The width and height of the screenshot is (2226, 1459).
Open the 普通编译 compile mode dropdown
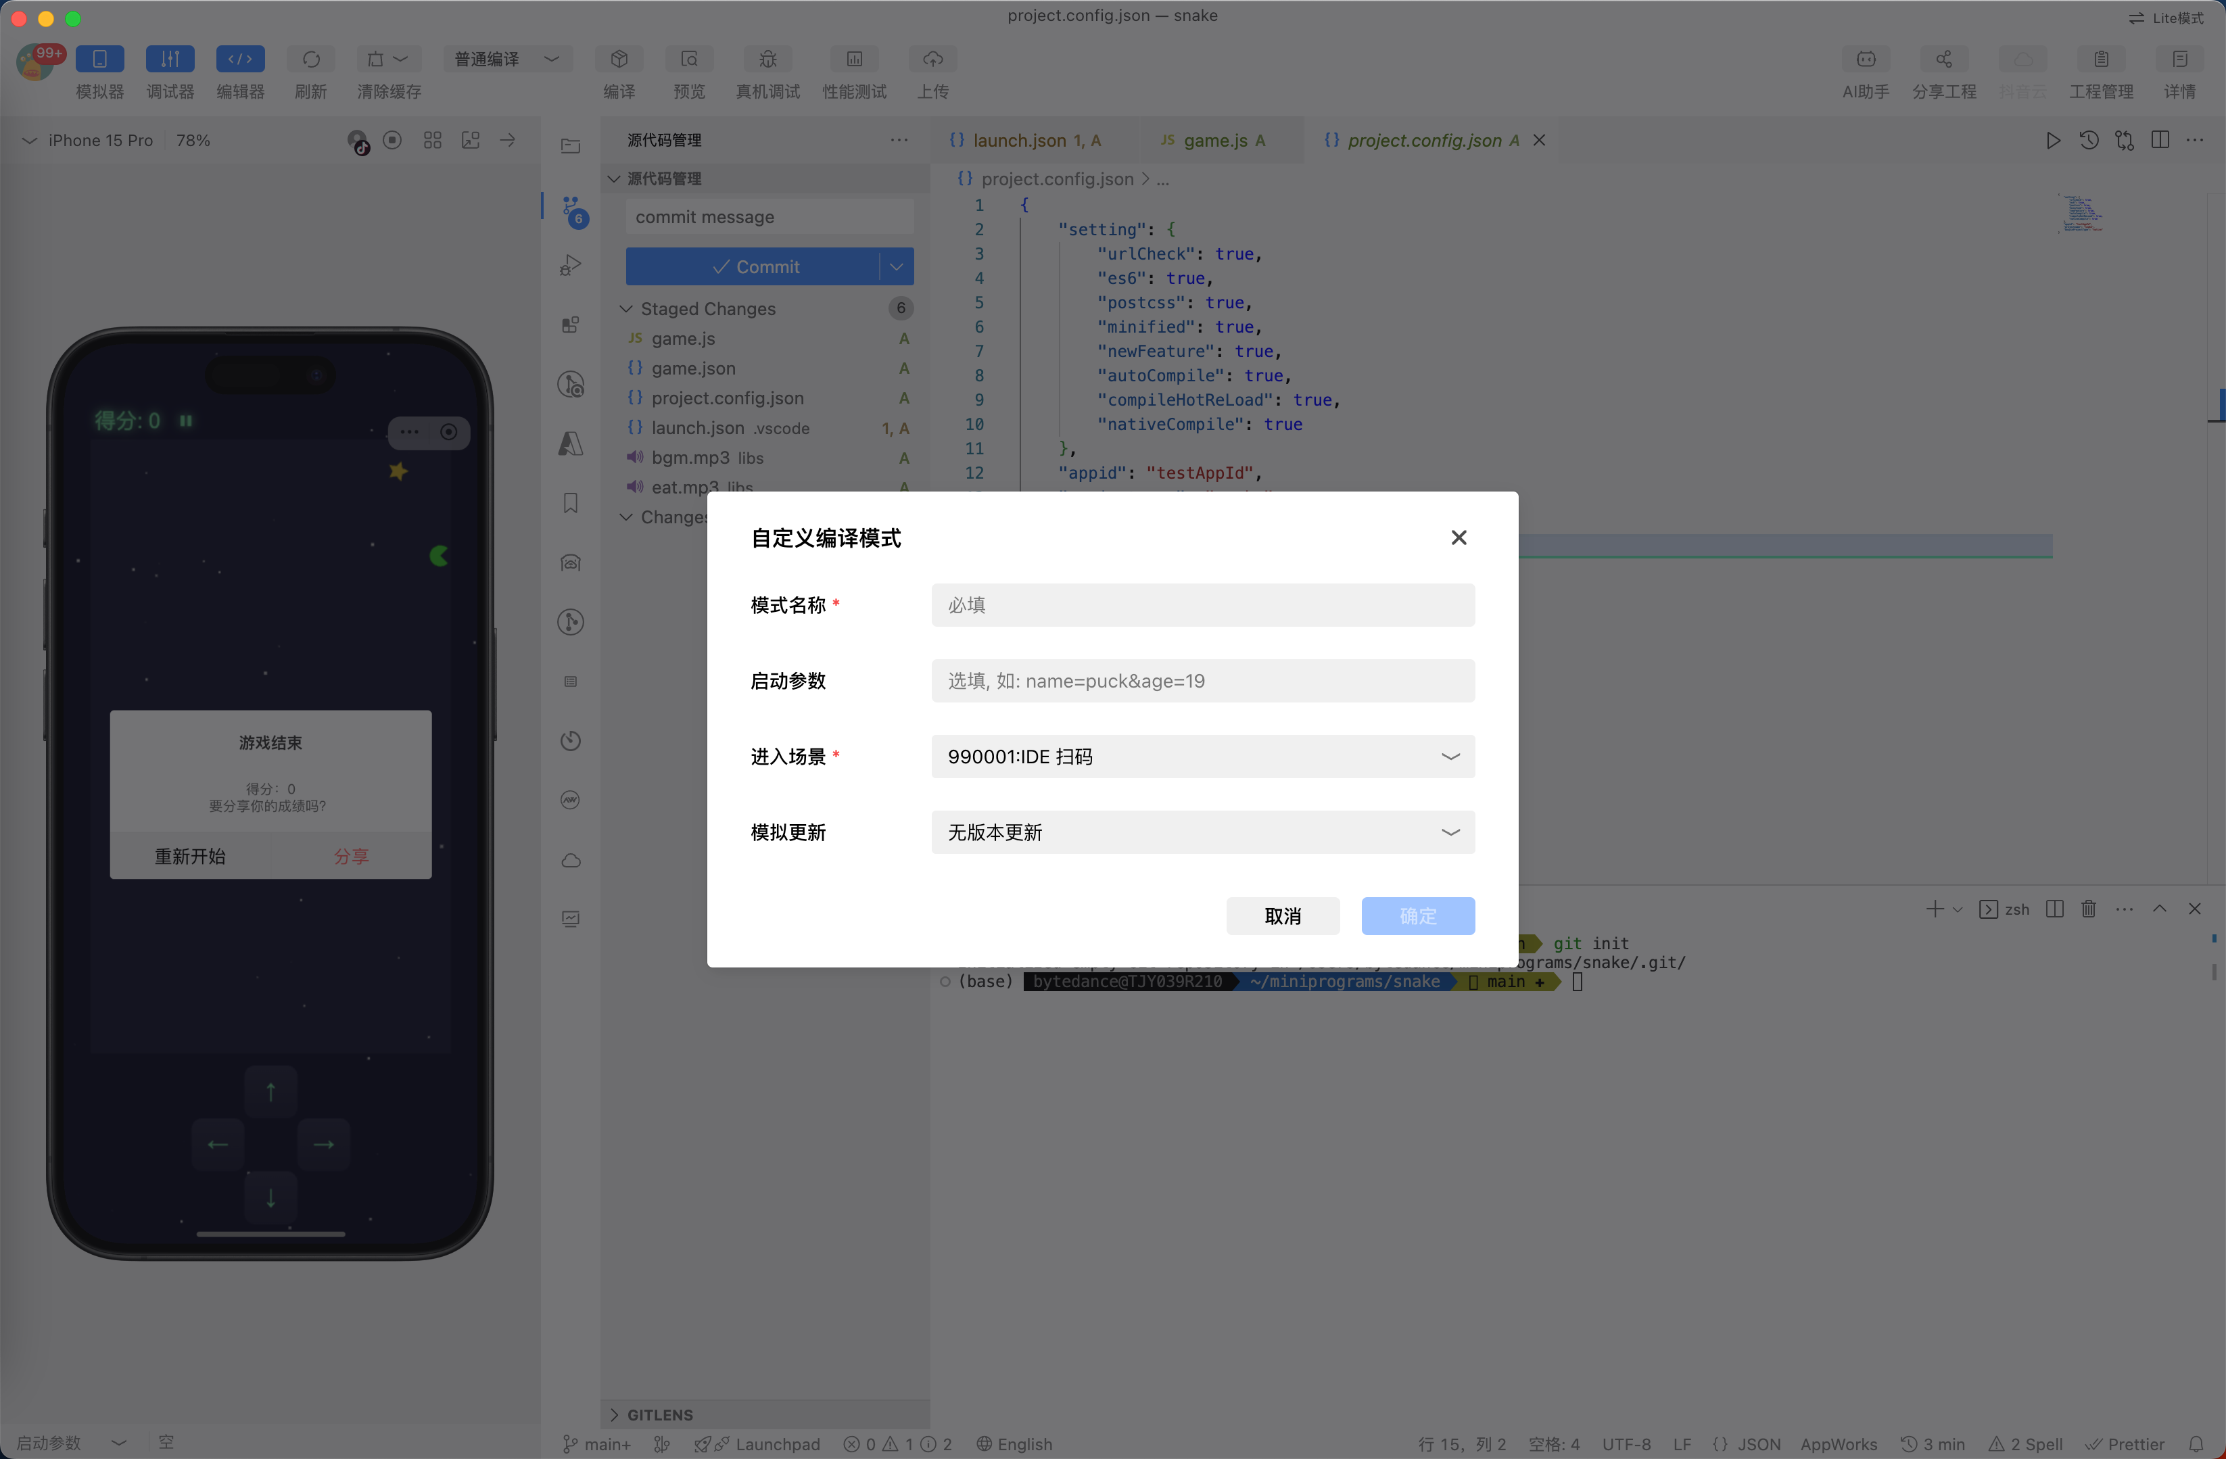pos(507,59)
